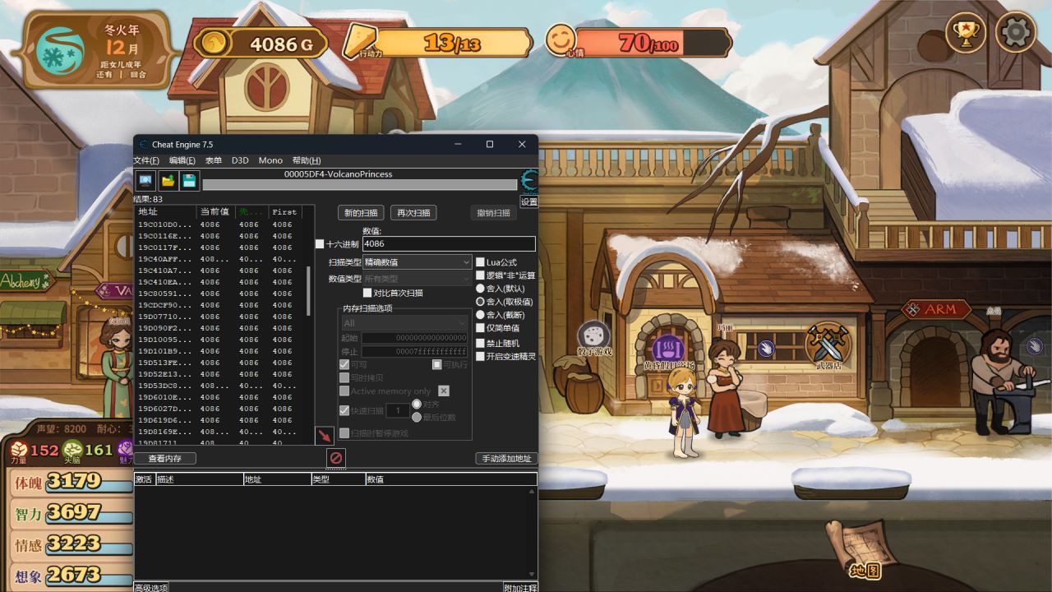The width and height of the screenshot is (1052, 592).
Task: Open the 数值类型 所有类型 dropdown
Action: click(x=418, y=279)
